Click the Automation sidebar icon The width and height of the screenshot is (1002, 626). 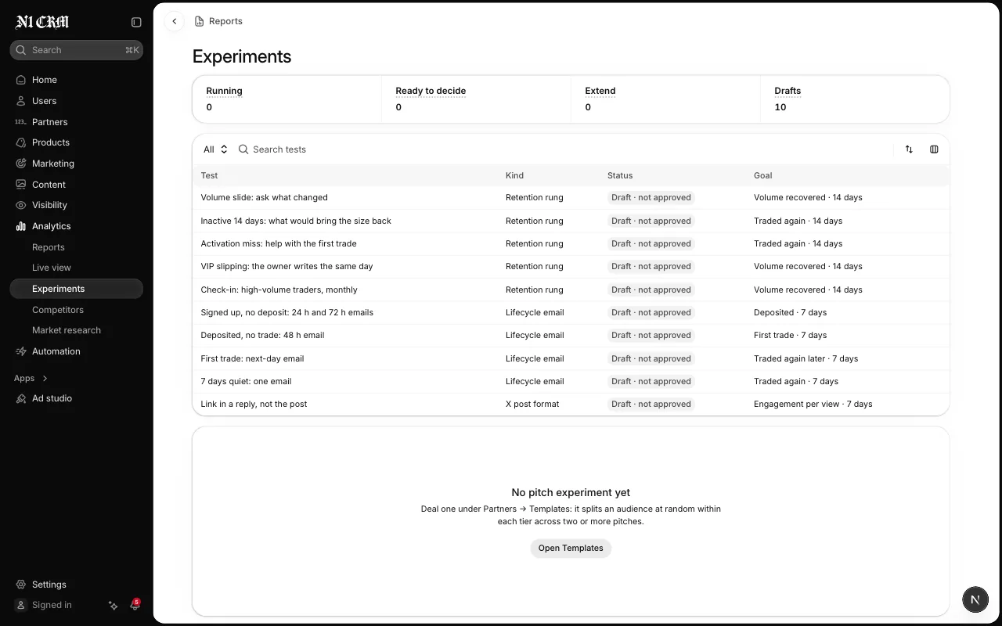pyautogui.click(x=21, y=351)
